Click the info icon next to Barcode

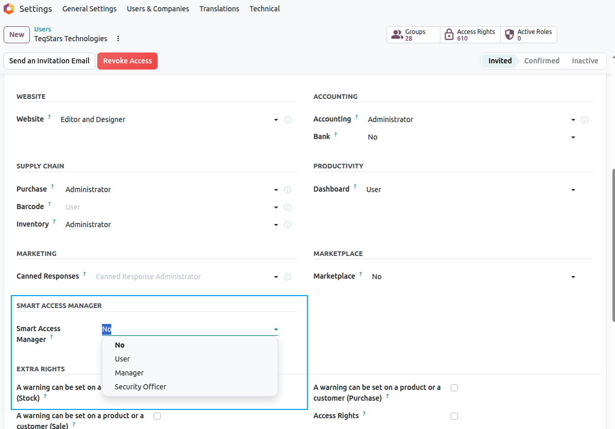(x=287, y=208)
